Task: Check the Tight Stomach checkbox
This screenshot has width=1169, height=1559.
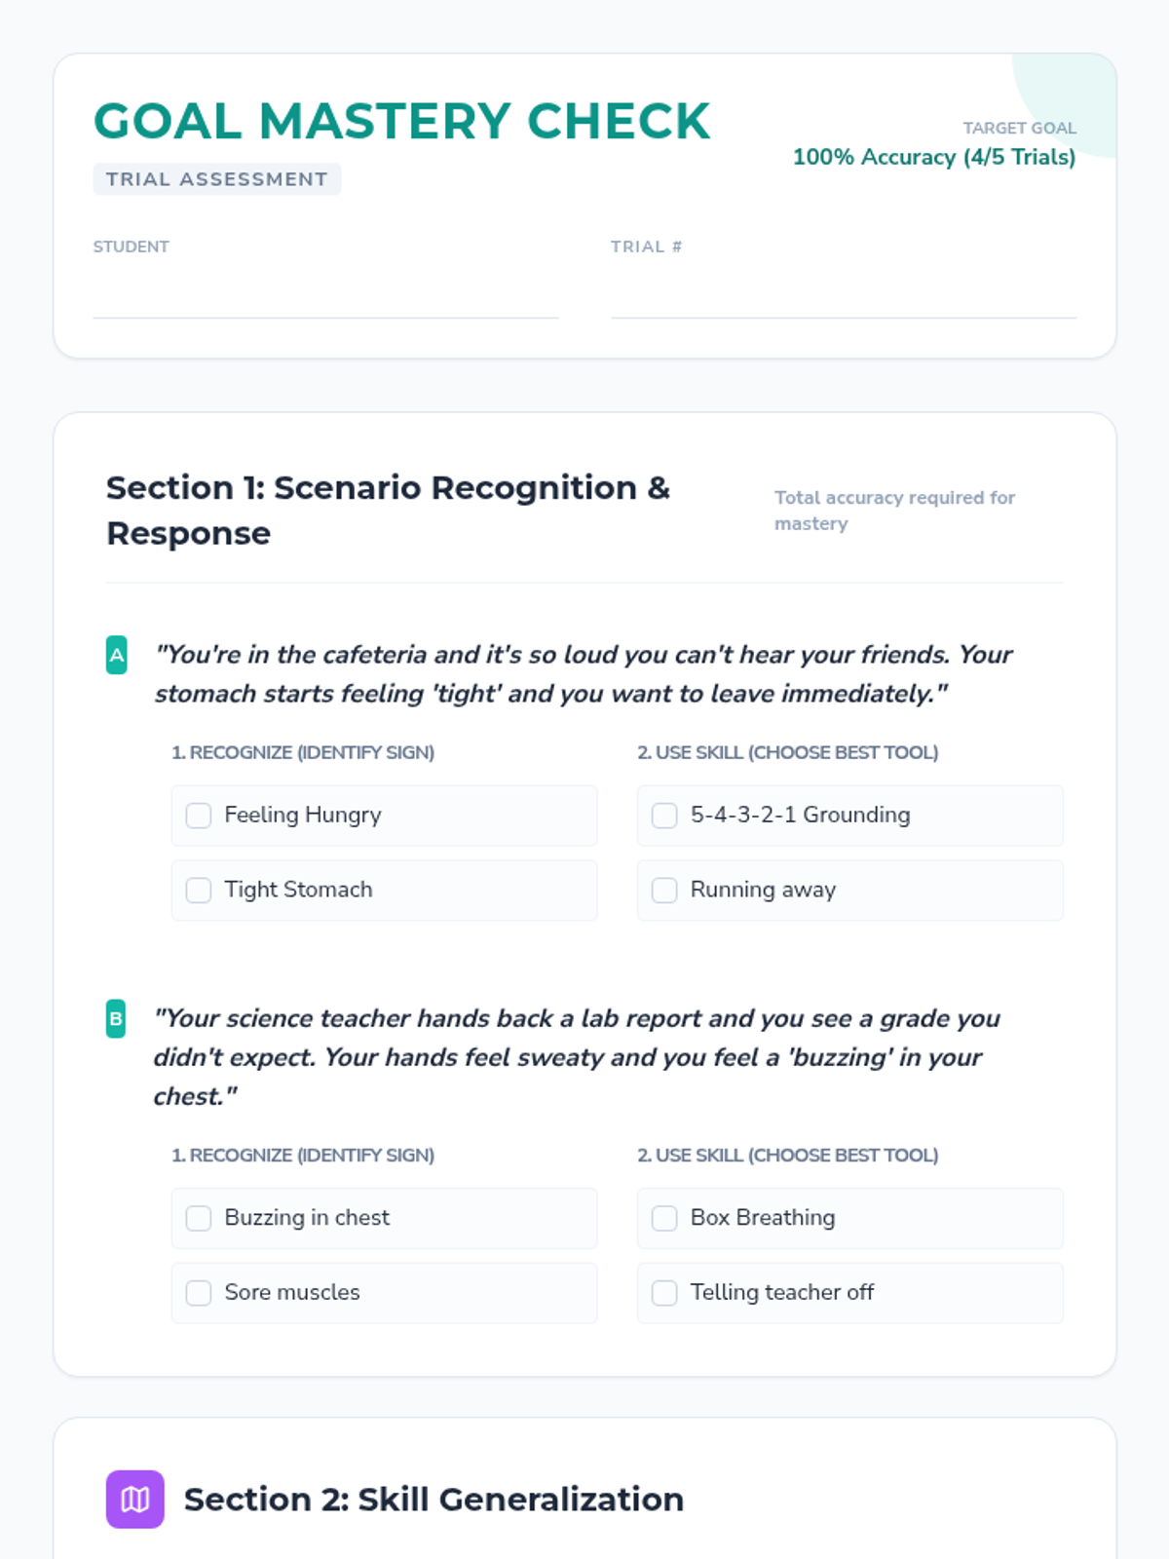Action: (199, 890)
